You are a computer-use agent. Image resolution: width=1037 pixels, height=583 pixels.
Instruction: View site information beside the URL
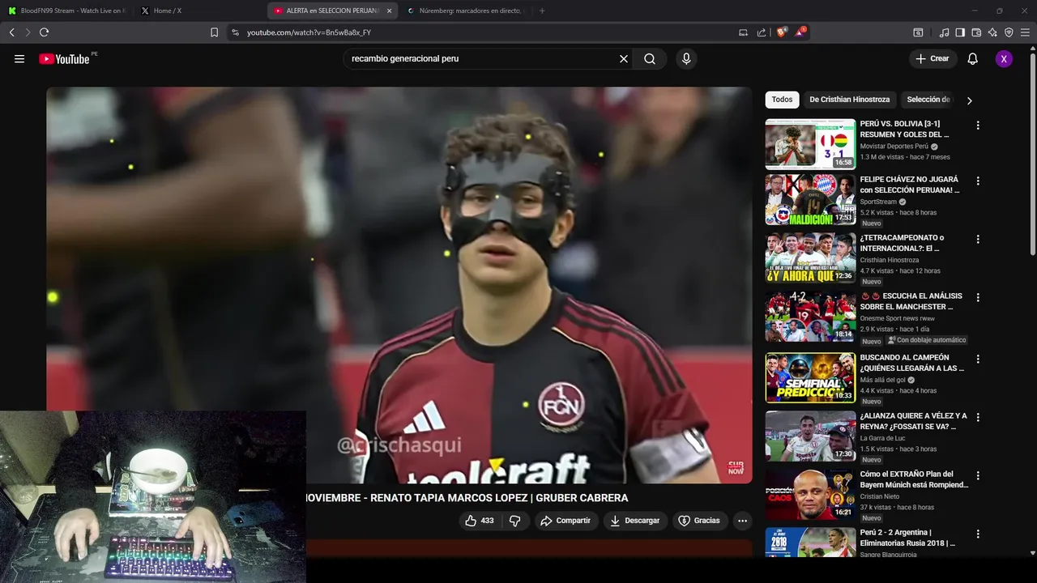pos(235,32)
